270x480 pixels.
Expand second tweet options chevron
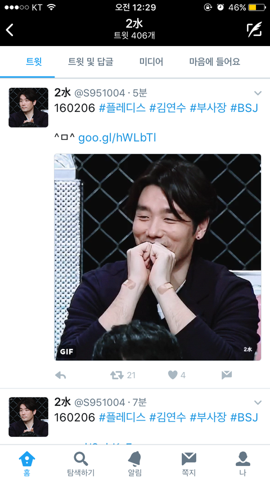(x=258, y=402)
